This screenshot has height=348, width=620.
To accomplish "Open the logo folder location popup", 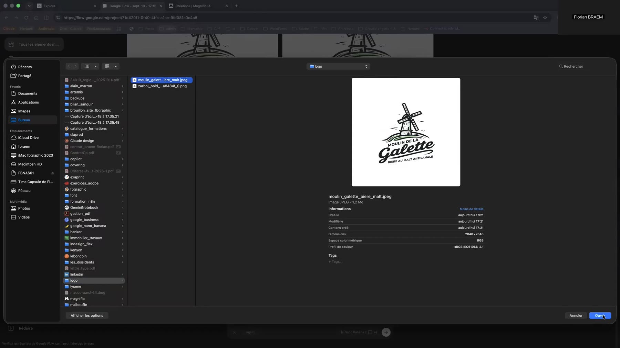I will point(338,66).
